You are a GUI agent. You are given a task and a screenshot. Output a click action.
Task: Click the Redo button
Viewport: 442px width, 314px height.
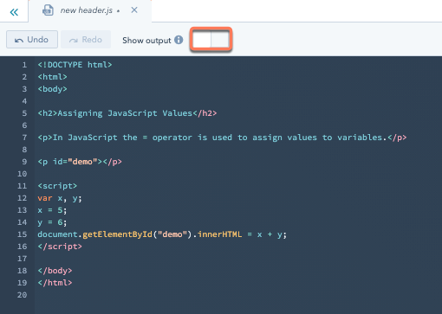tap(86, 40)
